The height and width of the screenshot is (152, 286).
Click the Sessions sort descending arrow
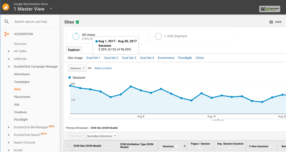[x=185, y=146]
